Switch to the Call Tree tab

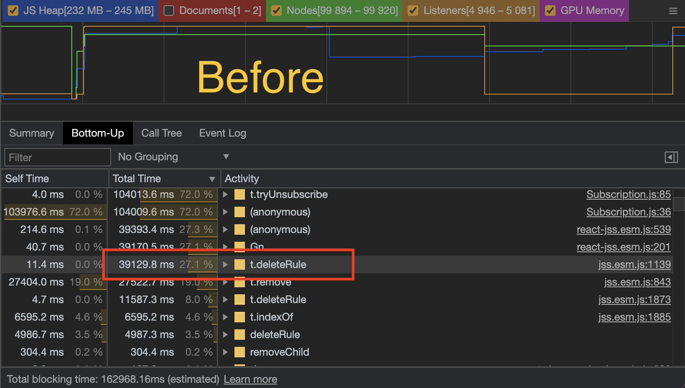(x=161, y=133)
